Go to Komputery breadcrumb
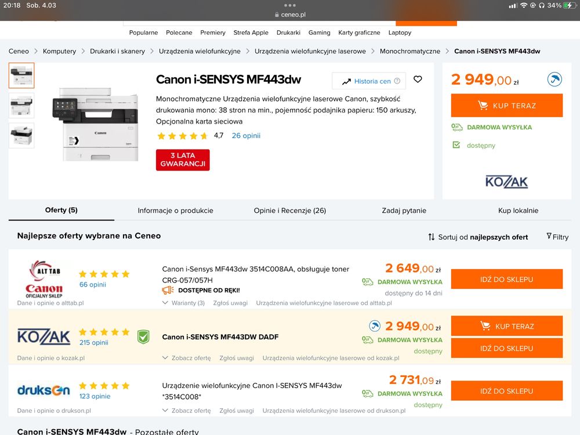Viewport: 580px width, 435px height. click(x=59, y=51)
